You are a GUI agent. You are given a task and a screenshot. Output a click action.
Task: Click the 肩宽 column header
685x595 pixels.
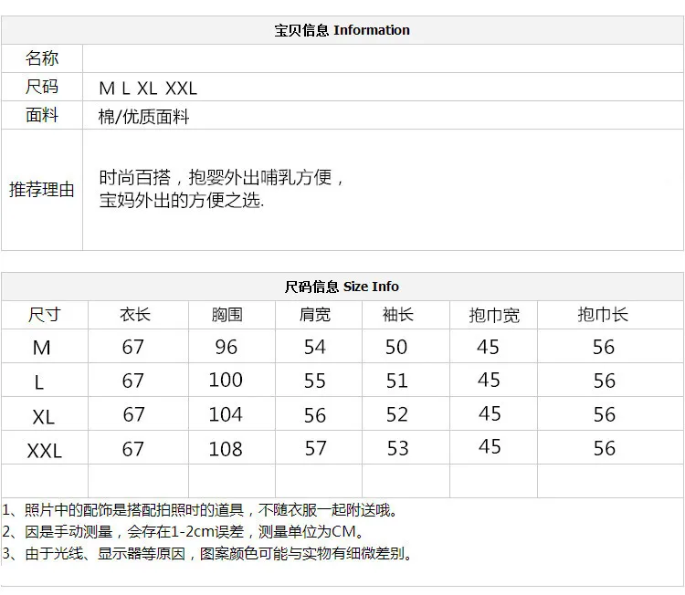(315, 314)
